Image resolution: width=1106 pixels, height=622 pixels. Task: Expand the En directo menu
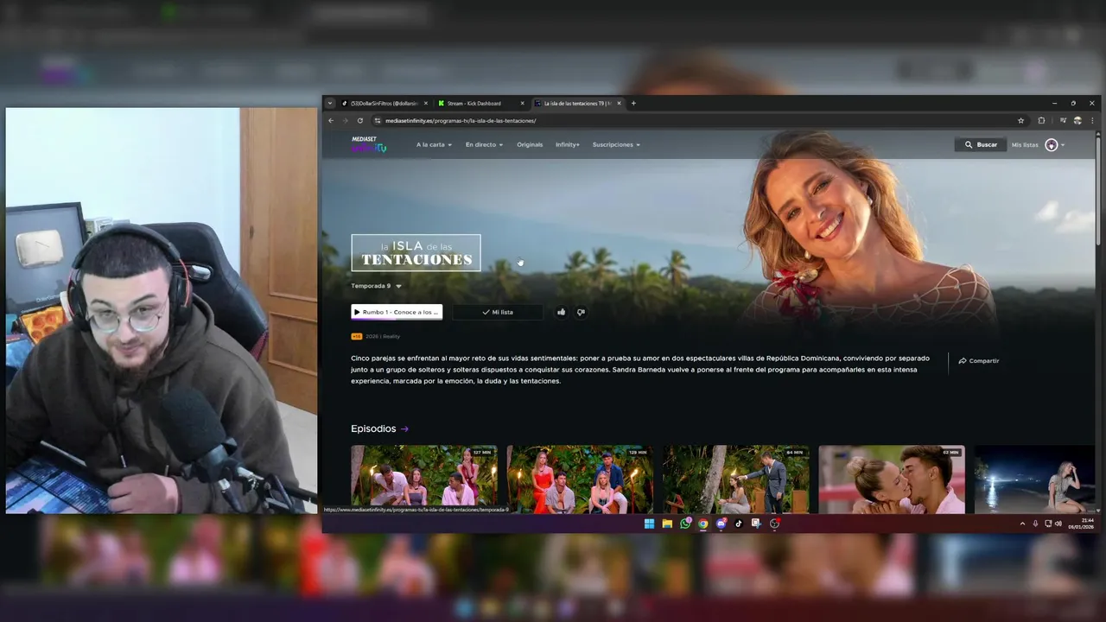coord(484,145)
